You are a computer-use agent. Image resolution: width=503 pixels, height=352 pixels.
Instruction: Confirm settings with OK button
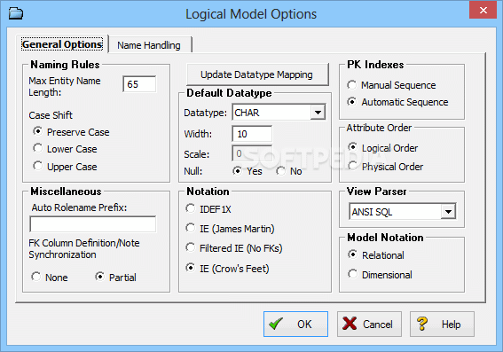coord(295,325)
